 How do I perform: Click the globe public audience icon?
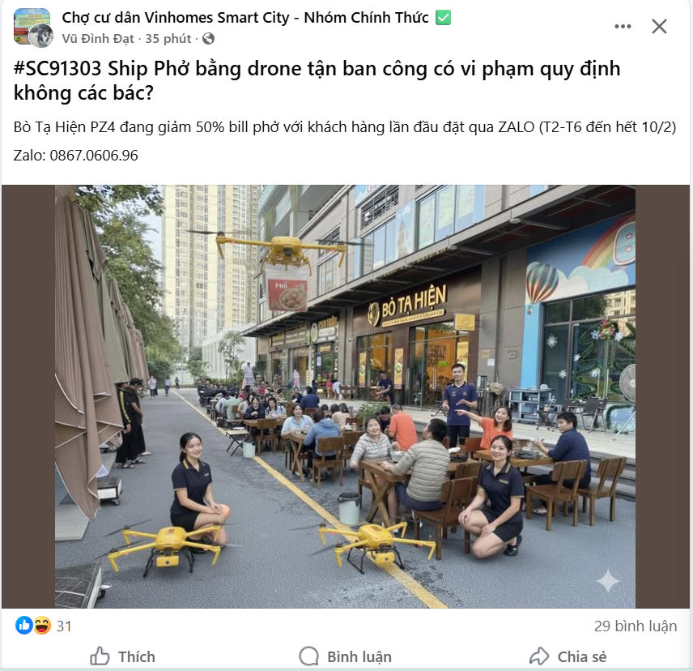[x=208, y=39]
